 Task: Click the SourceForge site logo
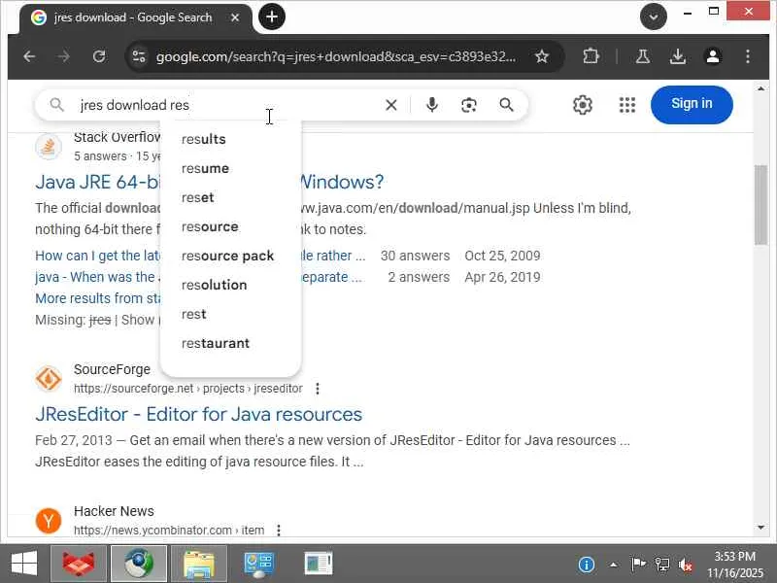click(49, 379)
